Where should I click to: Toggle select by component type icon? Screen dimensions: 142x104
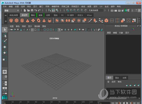pos(57,10)
